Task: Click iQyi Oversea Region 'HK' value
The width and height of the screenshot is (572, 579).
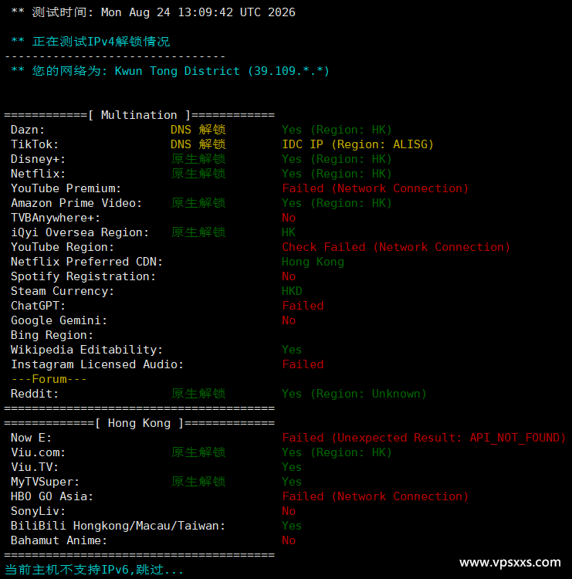Action: click(289, 232)
